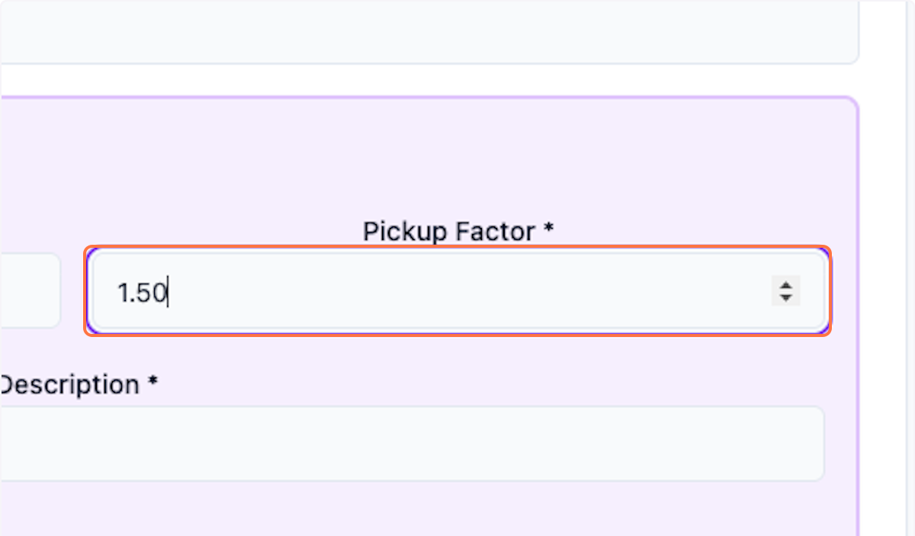Click the gray box at the top edge
915x536 pixels.
pyautogui.click(x=427, y=30)
